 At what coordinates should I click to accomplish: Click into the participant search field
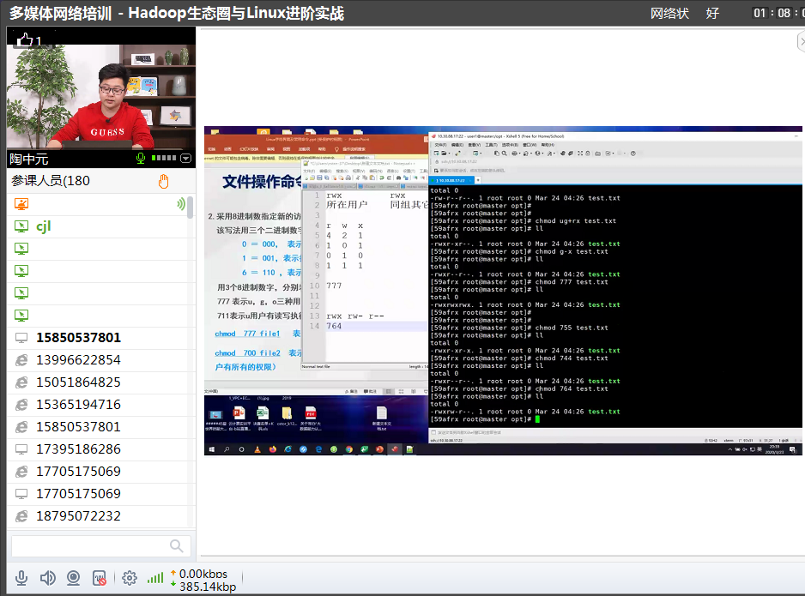[86, 546]
